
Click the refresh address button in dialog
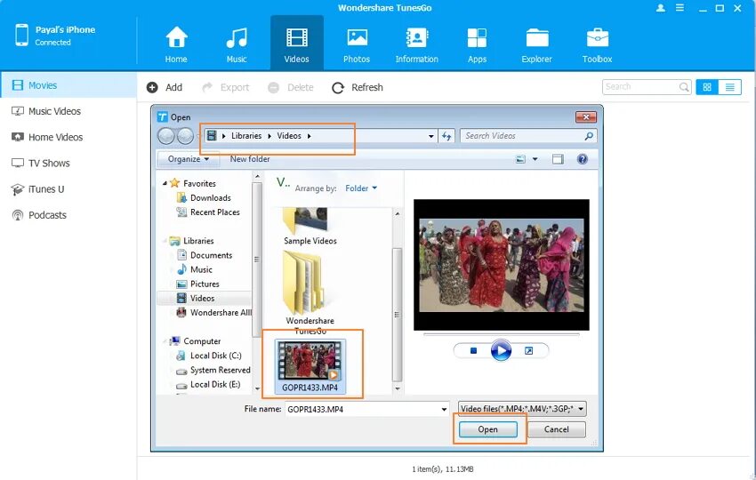(447, 136)
